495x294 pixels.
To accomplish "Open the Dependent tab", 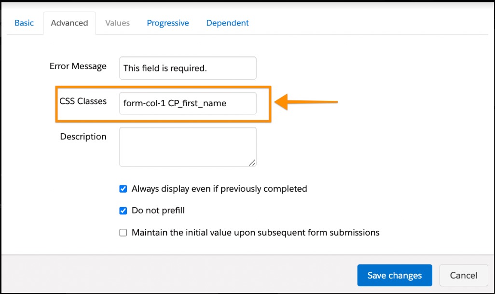I will click(x=227, y=23).
